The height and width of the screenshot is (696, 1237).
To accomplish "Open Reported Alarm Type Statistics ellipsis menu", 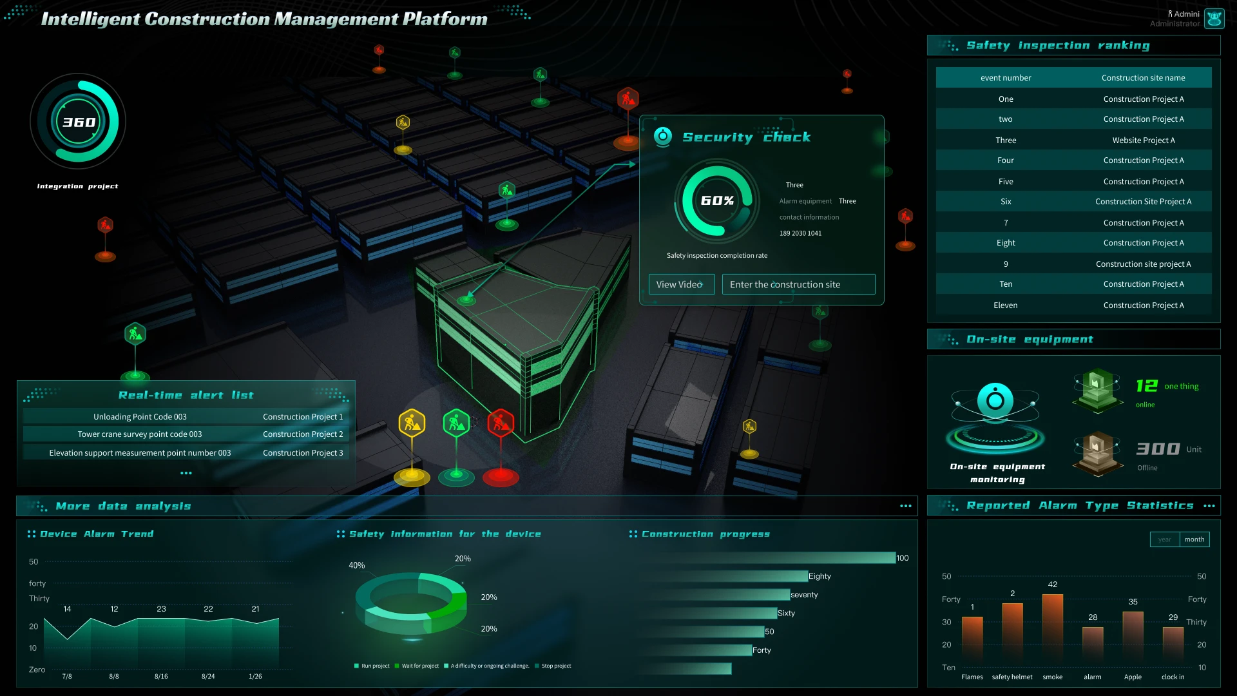I will (1209, 506).
